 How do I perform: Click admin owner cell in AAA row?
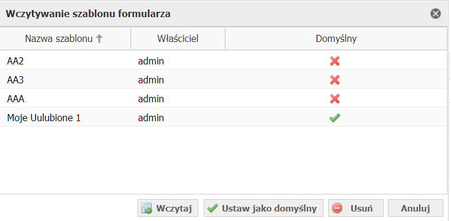(151, 99)
